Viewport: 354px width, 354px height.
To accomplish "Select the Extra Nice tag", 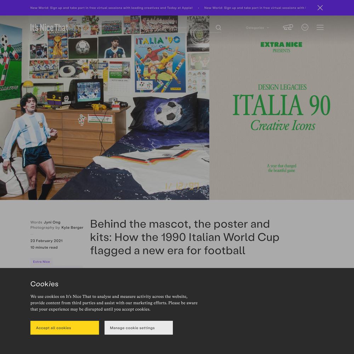I will pyautogui.click(x=41, y=262).
